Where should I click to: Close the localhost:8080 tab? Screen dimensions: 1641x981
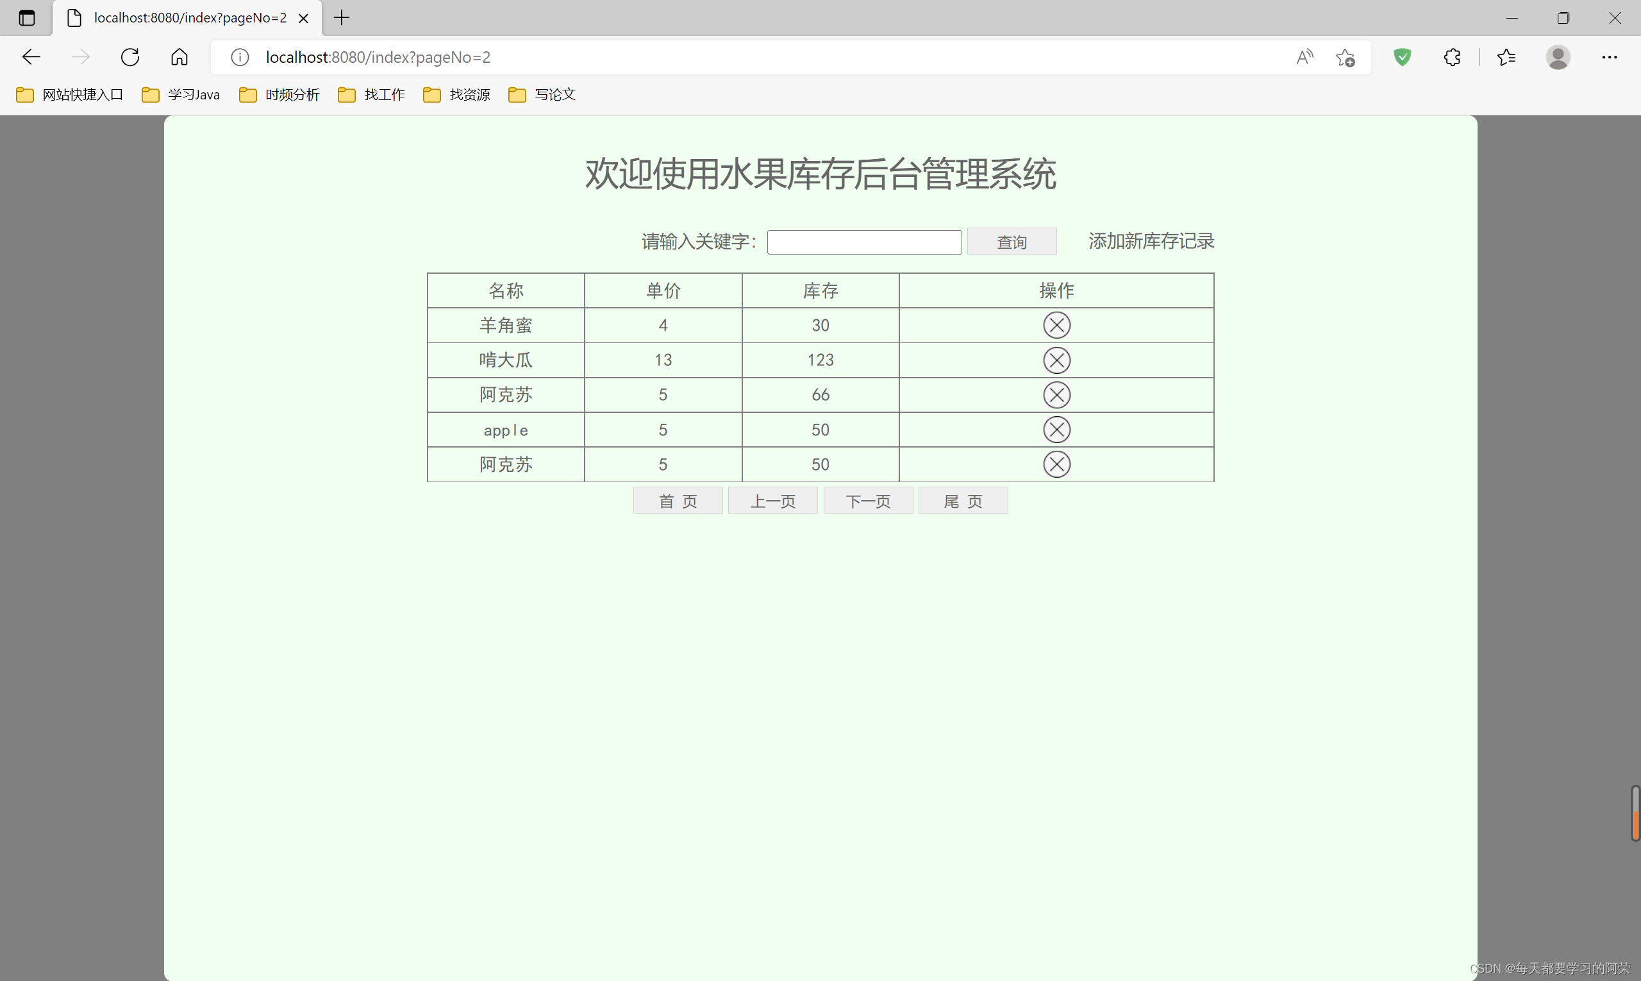tap(303, 19)
